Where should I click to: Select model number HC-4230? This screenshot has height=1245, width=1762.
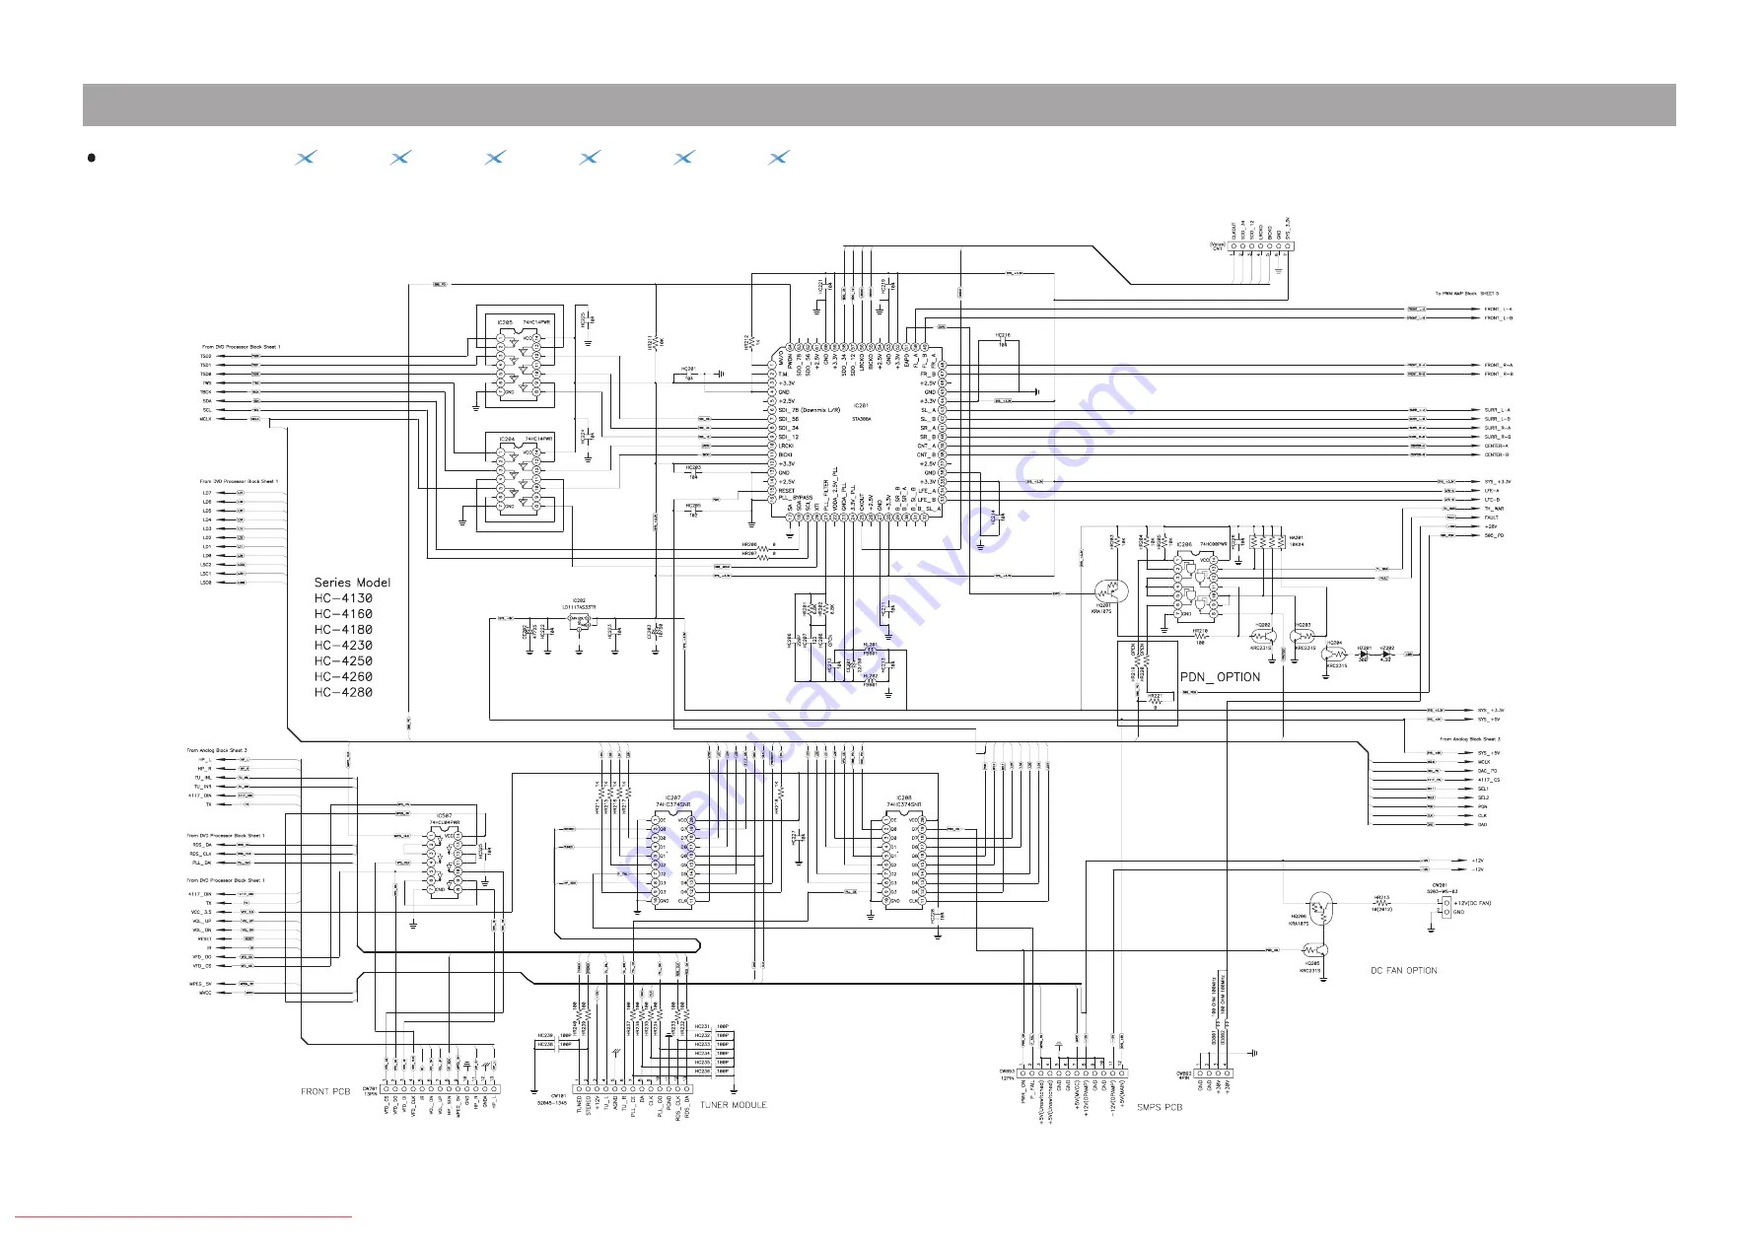(x=343, y=646)
